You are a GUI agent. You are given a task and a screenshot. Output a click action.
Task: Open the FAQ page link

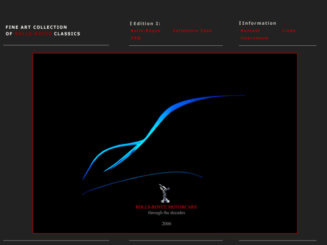coord(136,38)
